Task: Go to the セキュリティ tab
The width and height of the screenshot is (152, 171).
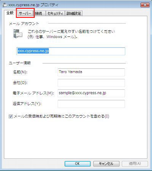Action: [55, 13]
